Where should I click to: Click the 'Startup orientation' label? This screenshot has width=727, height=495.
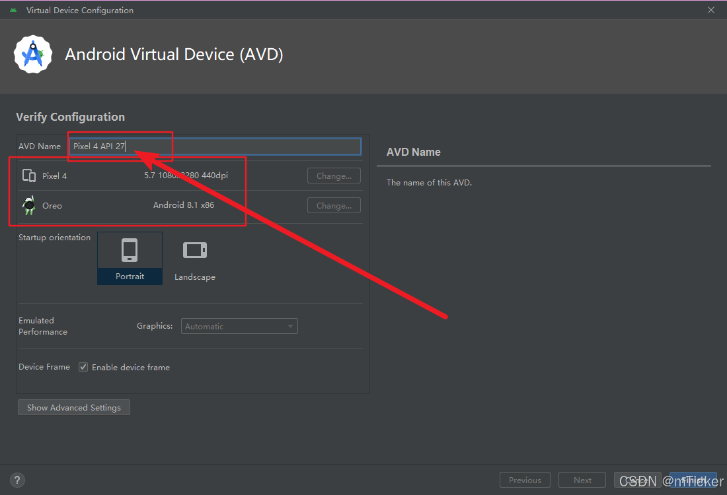[x=55, y=238]
